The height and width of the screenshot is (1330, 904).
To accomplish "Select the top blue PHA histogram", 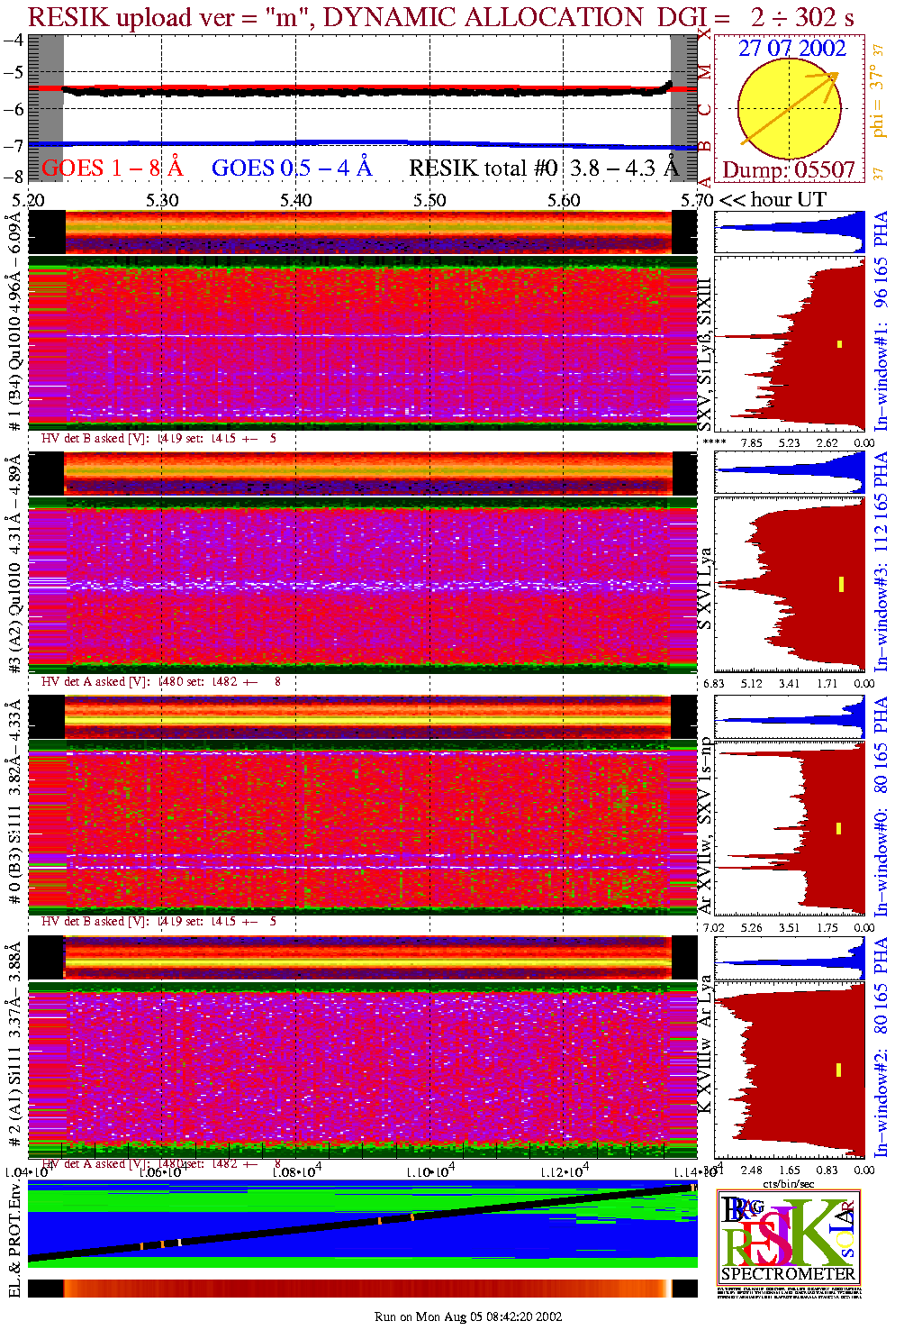I will pos(789,232).
